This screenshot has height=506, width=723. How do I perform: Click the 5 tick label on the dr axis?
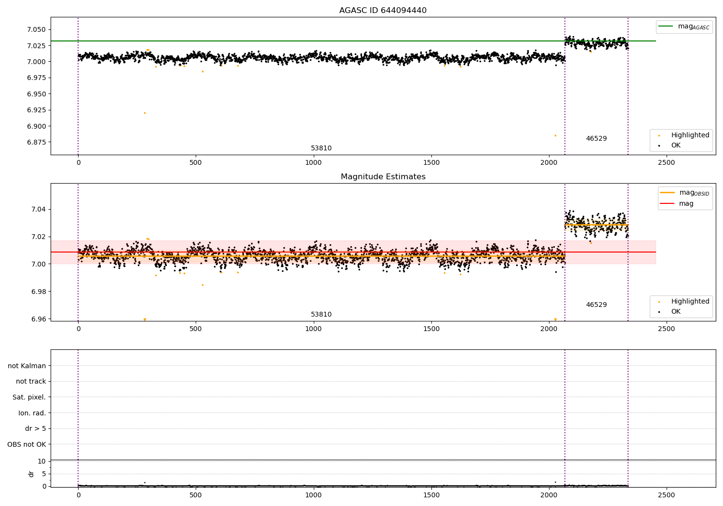[44, 474]
